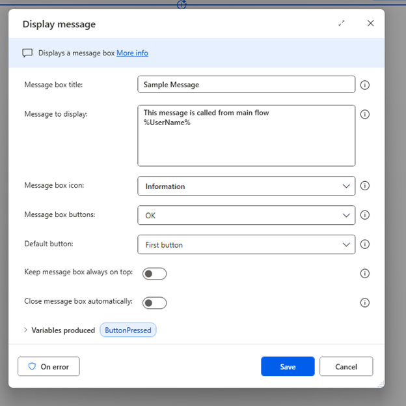406x406 pixels.
Task: Open the Message box buttons dropdown
Action: coord(246,215)
